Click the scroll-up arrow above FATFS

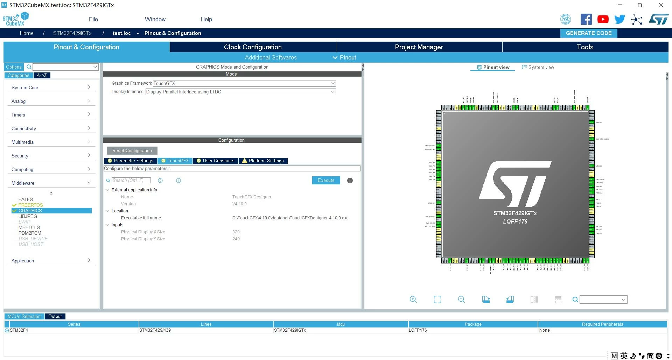(x=51, y=193)
